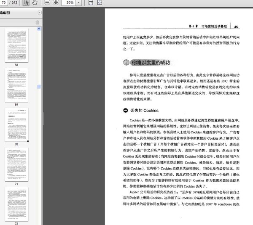
Task: Open page 68 thumbnail
Action: [16, 45]
